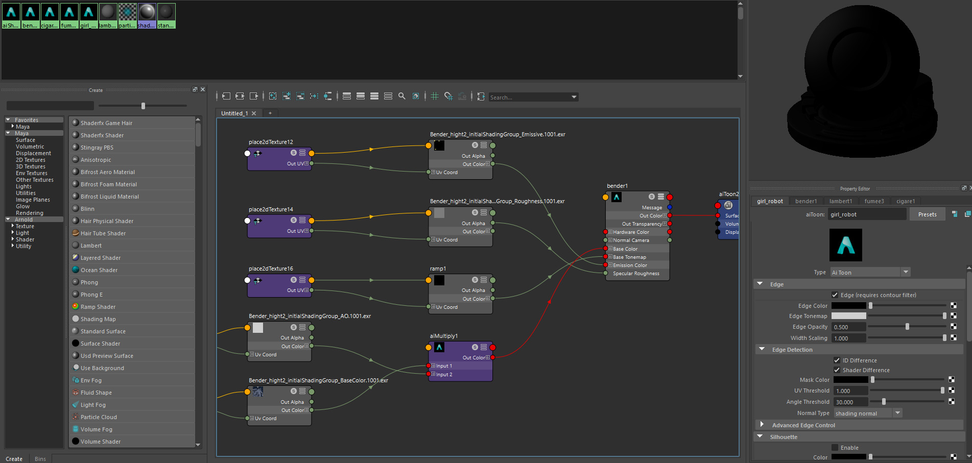Click the Rearrange Graph toolbar icon
The width and height of the screenshot is (972, 463).
pyautogui.click(x=314, y=96)
